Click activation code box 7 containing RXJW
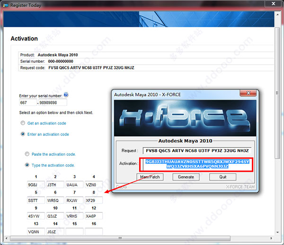The width and height of the screenshot is (284, 245). 74,200
